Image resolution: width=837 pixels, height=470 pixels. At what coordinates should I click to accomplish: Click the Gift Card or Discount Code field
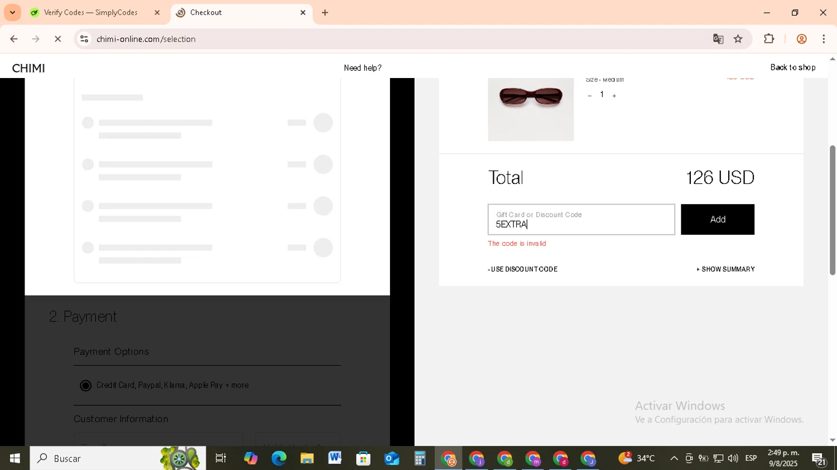[x=581, y=219]
